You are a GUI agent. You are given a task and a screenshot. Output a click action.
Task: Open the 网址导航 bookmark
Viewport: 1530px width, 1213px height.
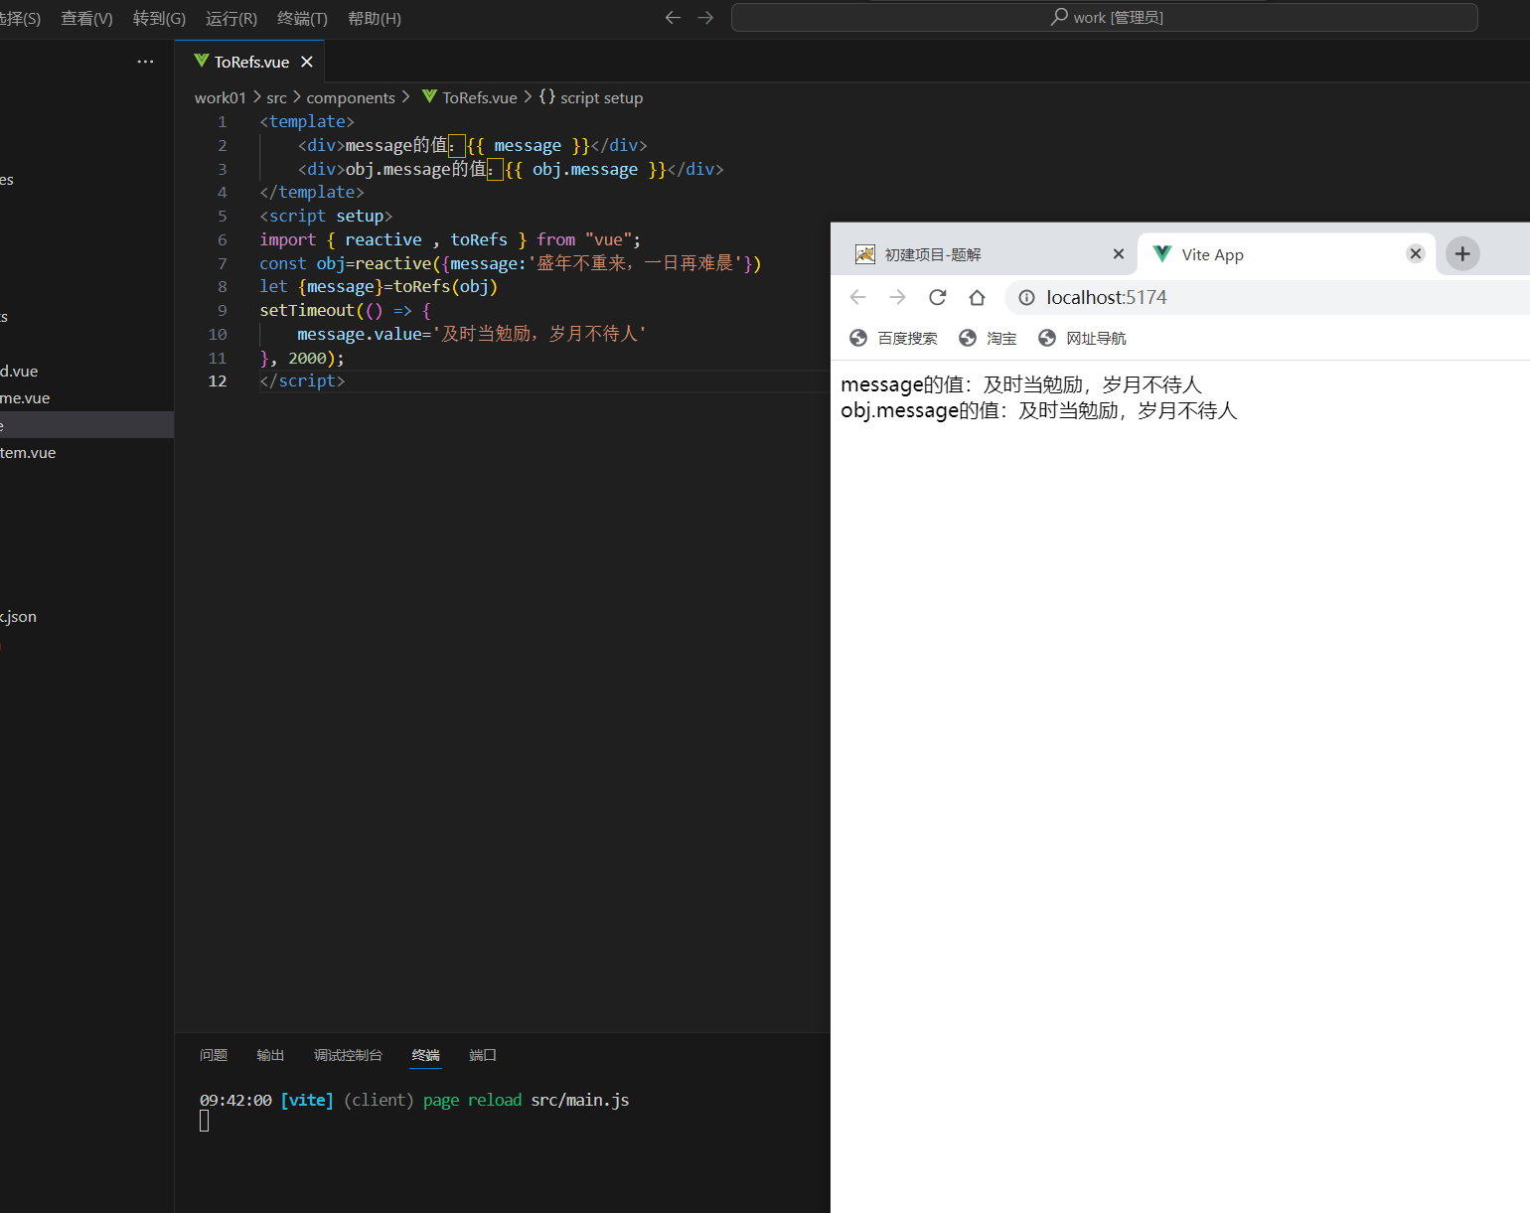coord(1082,338)
